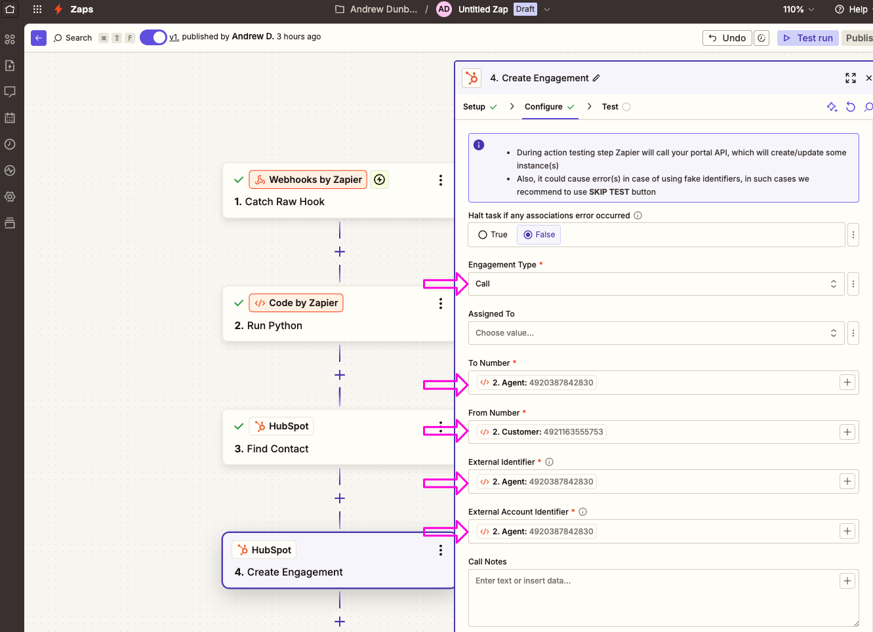Expand the Untitled Zap draft dropdown chevron

(x=547, y=9)
